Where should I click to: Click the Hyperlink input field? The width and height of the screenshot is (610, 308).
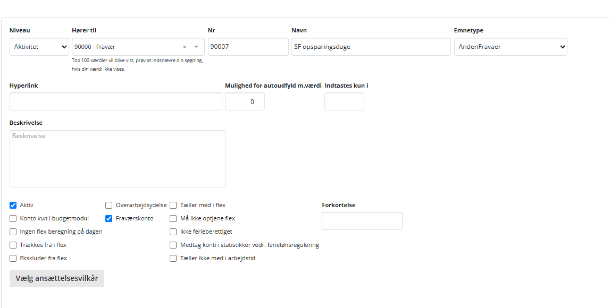[115, 101]
